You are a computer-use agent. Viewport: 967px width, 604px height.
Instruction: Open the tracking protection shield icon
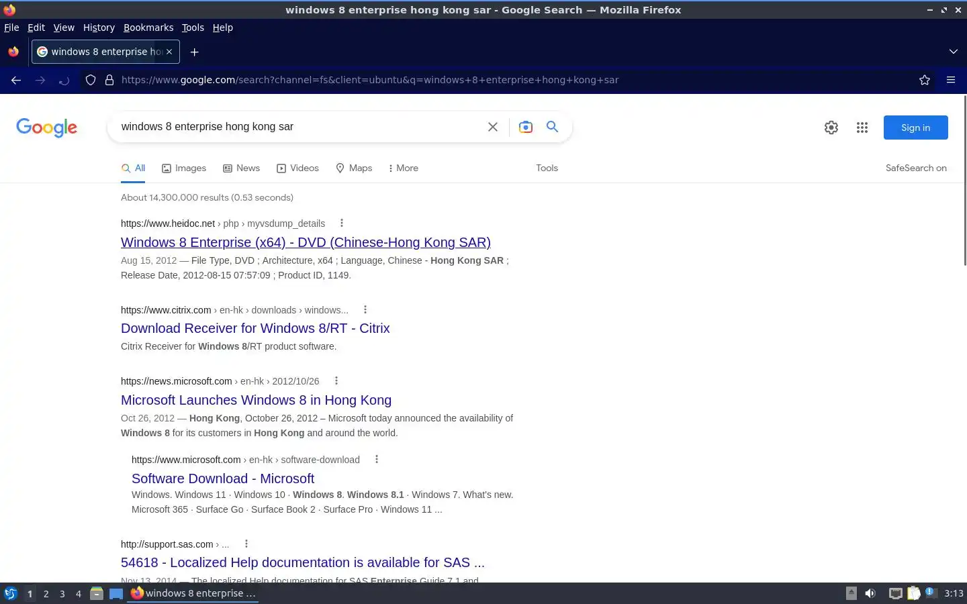click(91, 80)
